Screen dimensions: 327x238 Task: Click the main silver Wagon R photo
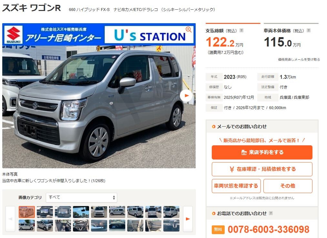click(x=99, y=96)
